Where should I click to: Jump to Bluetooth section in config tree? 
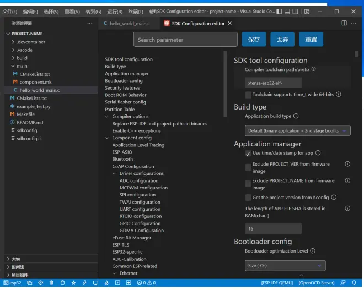pyautogui.click(x=122, y=159)
